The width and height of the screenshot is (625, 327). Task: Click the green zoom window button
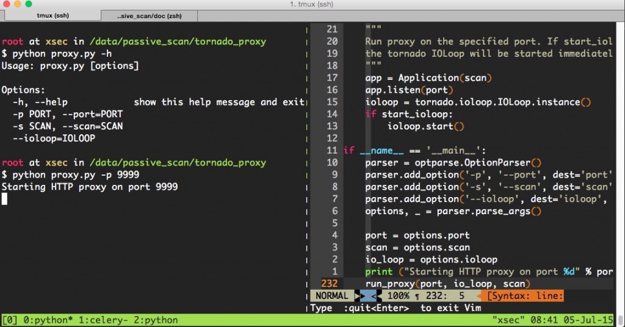[28, 4]
